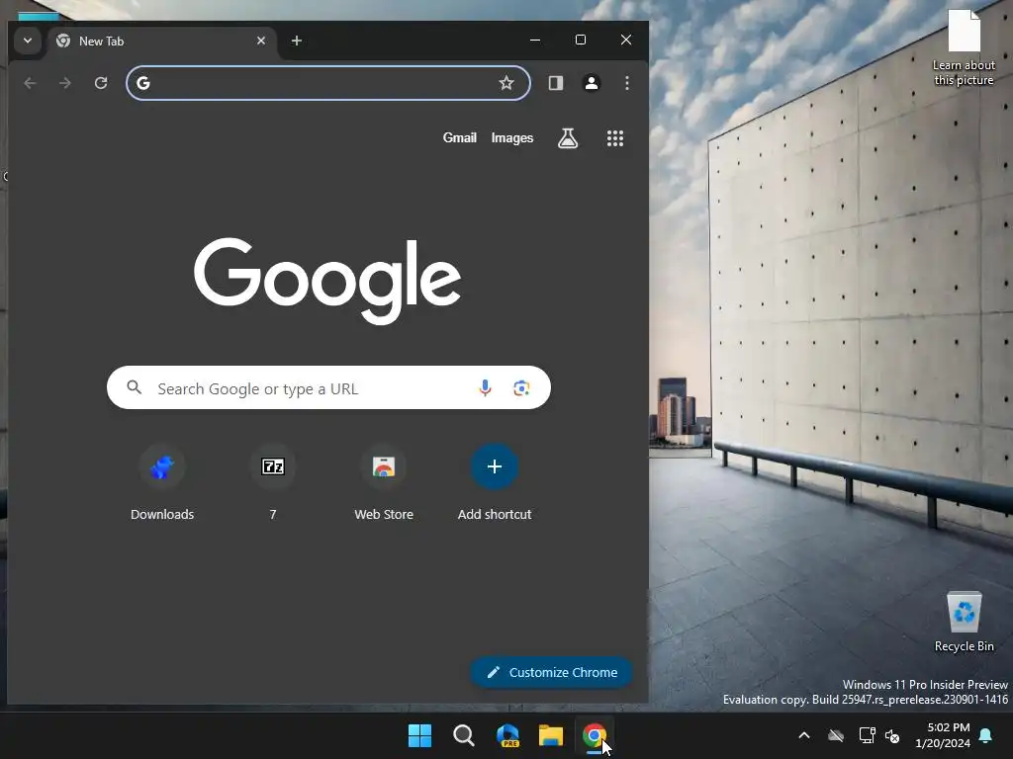The image size is (1013, 759).
Task: Search by image with Google Lens
Action: pos(521,387)
